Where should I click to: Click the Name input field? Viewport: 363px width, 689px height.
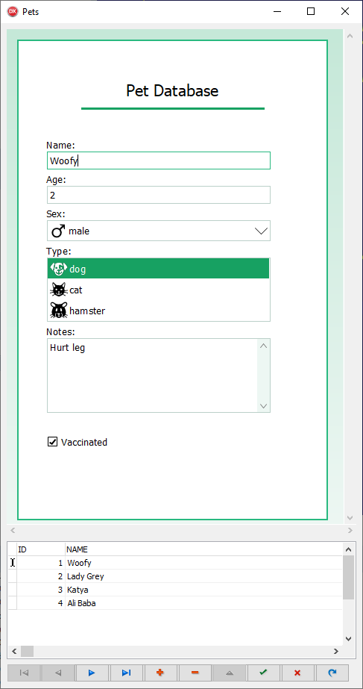click(x=159, y=160)
